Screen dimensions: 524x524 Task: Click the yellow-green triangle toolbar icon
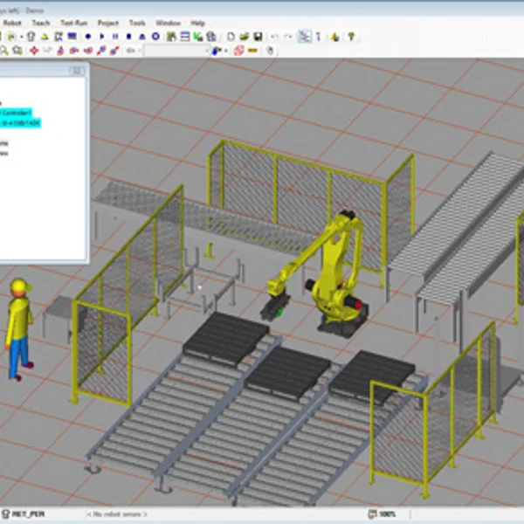click(x=45, y=37)
